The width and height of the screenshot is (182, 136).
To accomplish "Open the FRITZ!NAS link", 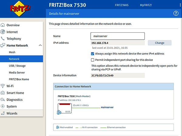I will [x=122, y=5].
